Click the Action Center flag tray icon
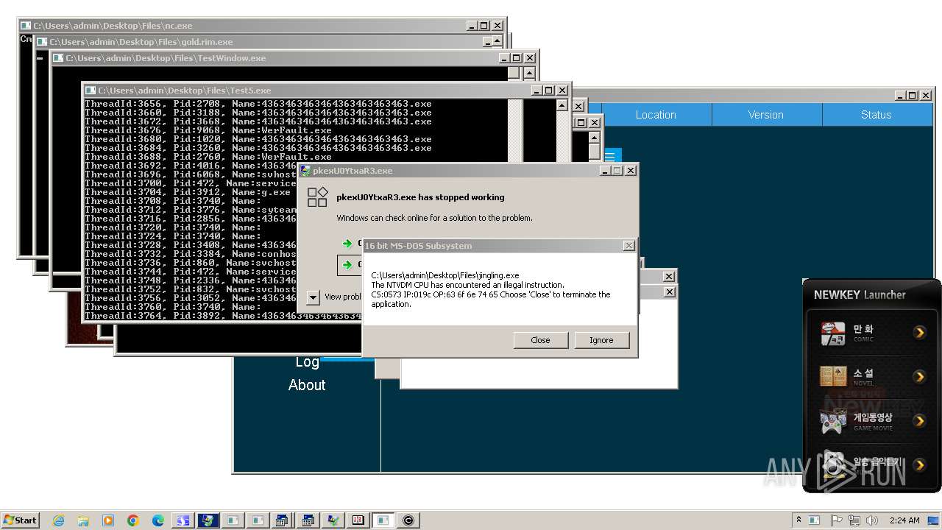 [x=837, y=520]
